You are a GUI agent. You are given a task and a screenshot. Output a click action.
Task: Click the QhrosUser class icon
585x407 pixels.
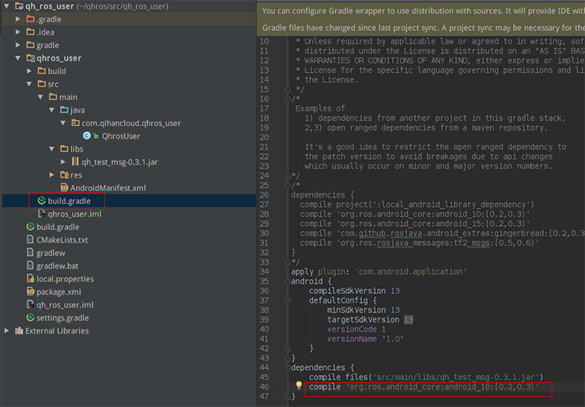coord(86,136)
